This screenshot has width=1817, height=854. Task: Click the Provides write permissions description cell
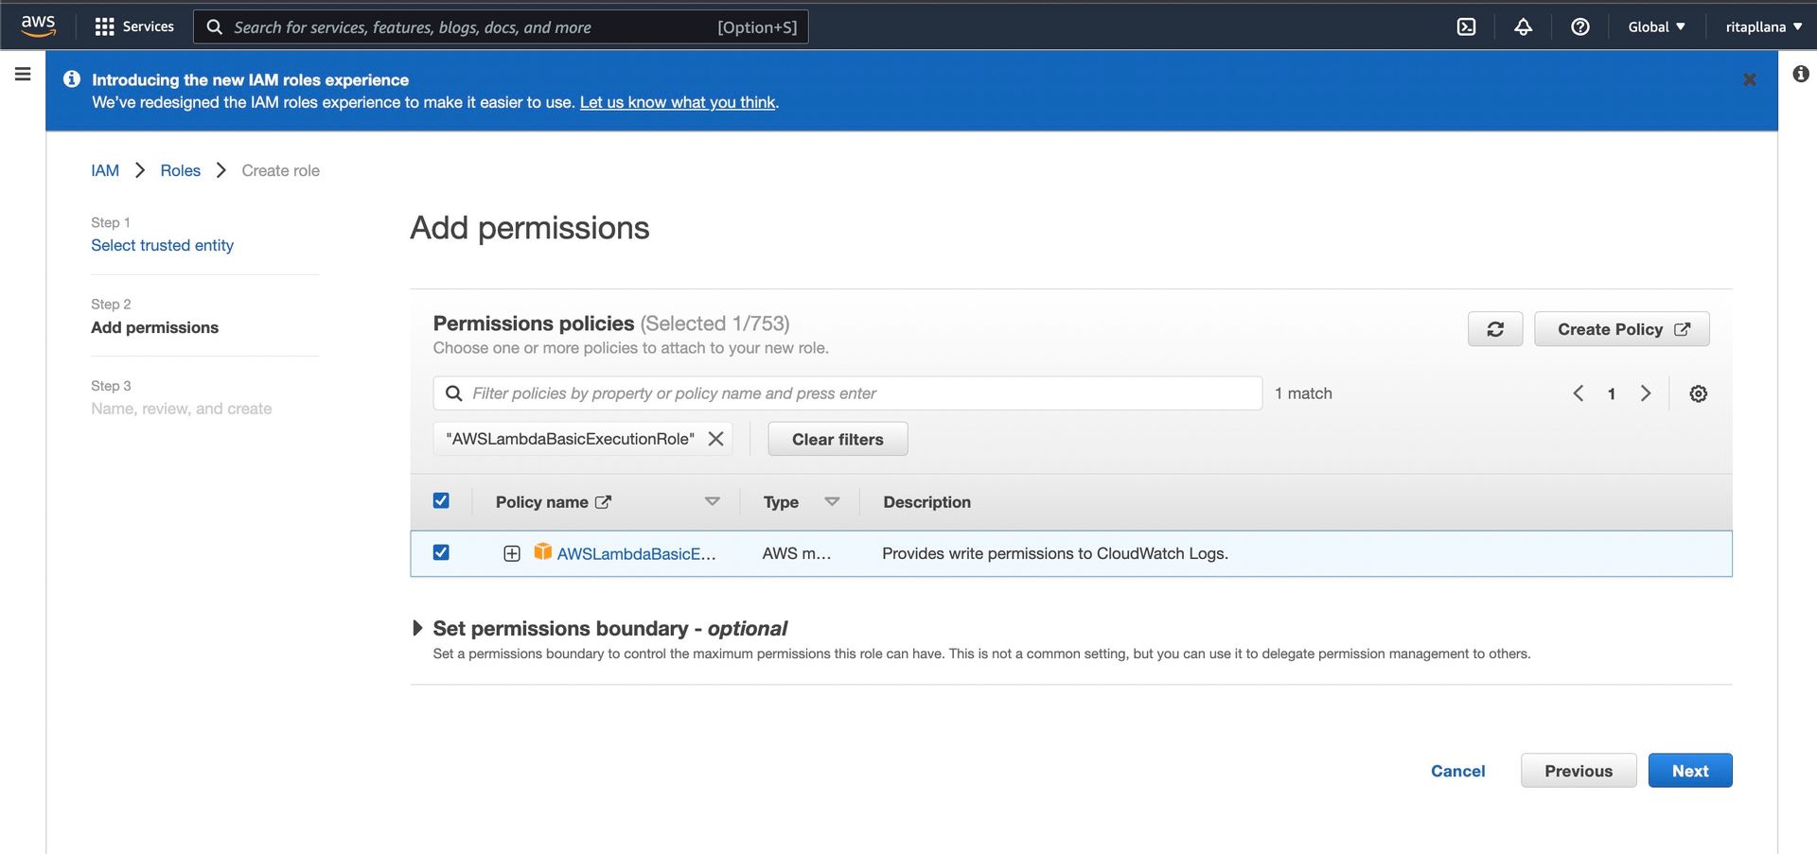point(1055,553)
